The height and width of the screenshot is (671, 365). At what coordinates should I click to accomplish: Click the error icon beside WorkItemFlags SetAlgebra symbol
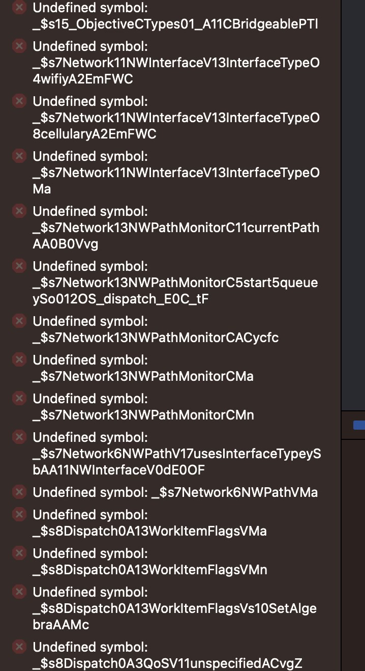(x=19, y=592)
